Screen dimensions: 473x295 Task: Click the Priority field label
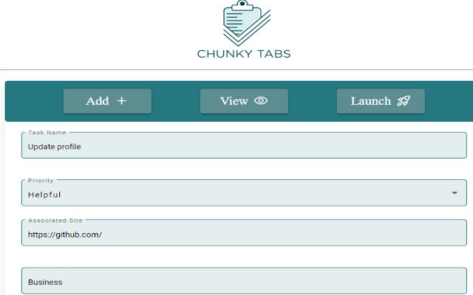(41, 181)
